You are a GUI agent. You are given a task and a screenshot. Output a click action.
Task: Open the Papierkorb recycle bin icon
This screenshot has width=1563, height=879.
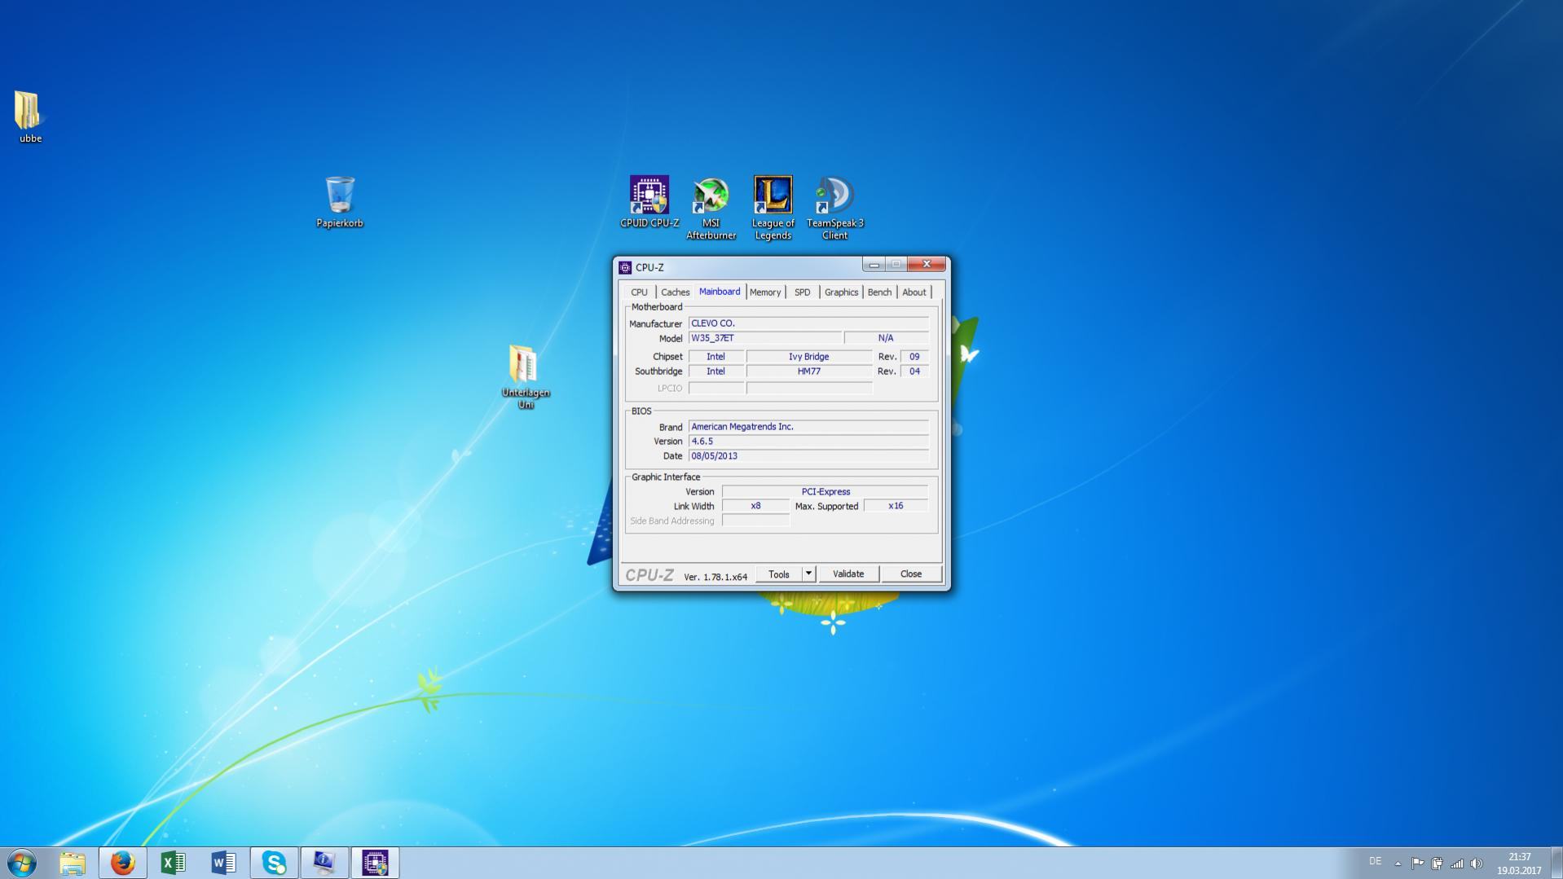pos(340,201)
